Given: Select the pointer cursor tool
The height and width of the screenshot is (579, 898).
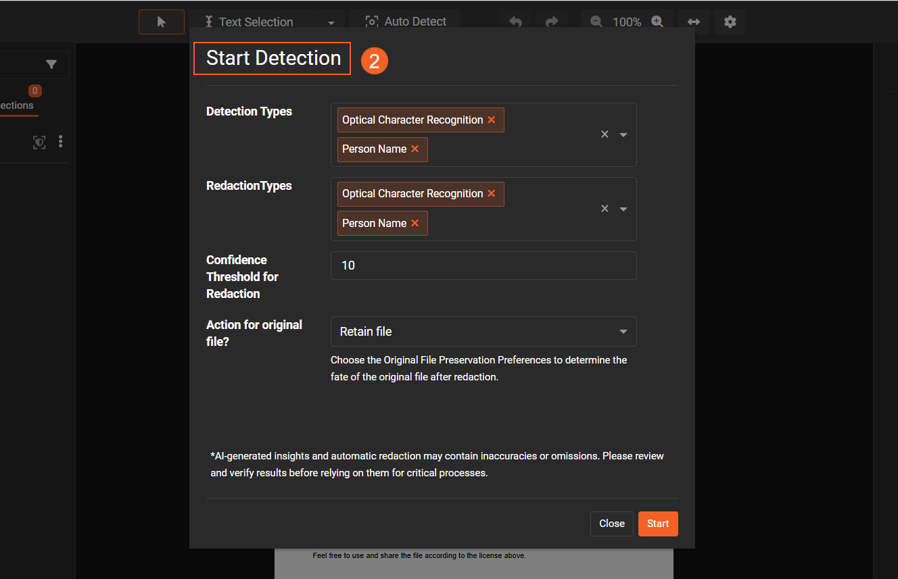Looking at the screenshot, I should point(161,22).
